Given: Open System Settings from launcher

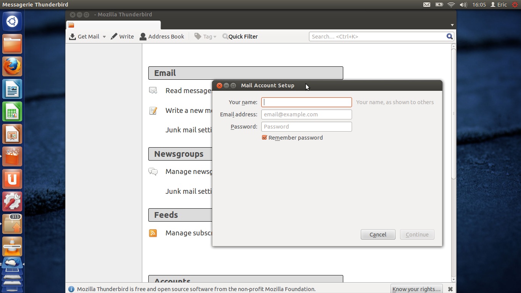Looking at the screenshot, I should pos(12,201).
